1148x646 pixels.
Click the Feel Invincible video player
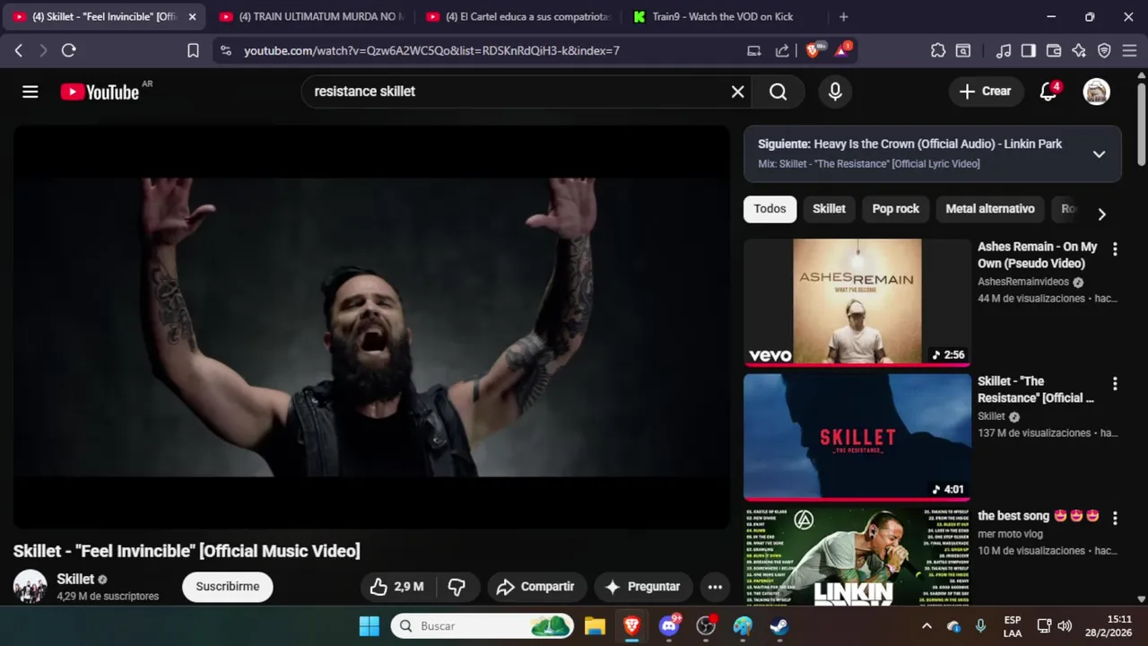click(371, 327)
